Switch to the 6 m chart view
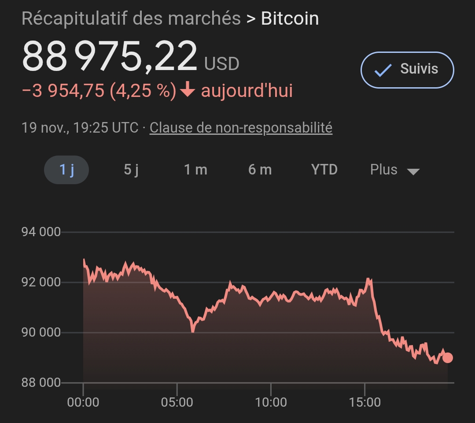The image size is (475, 423). pyautogui.click(x=260, y=170)
